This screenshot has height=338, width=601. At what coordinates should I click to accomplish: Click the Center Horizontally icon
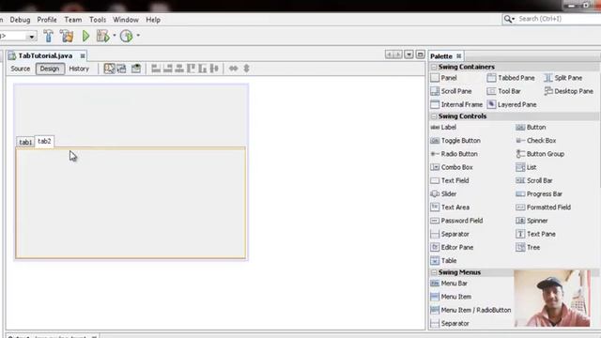(x=179, y=69)
